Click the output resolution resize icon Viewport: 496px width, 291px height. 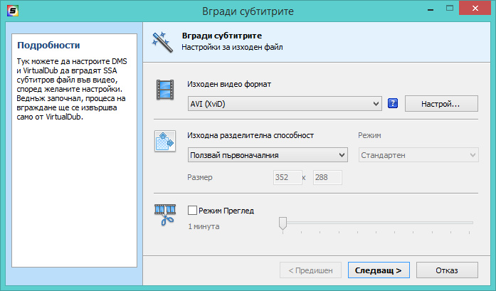pos(165,141)
